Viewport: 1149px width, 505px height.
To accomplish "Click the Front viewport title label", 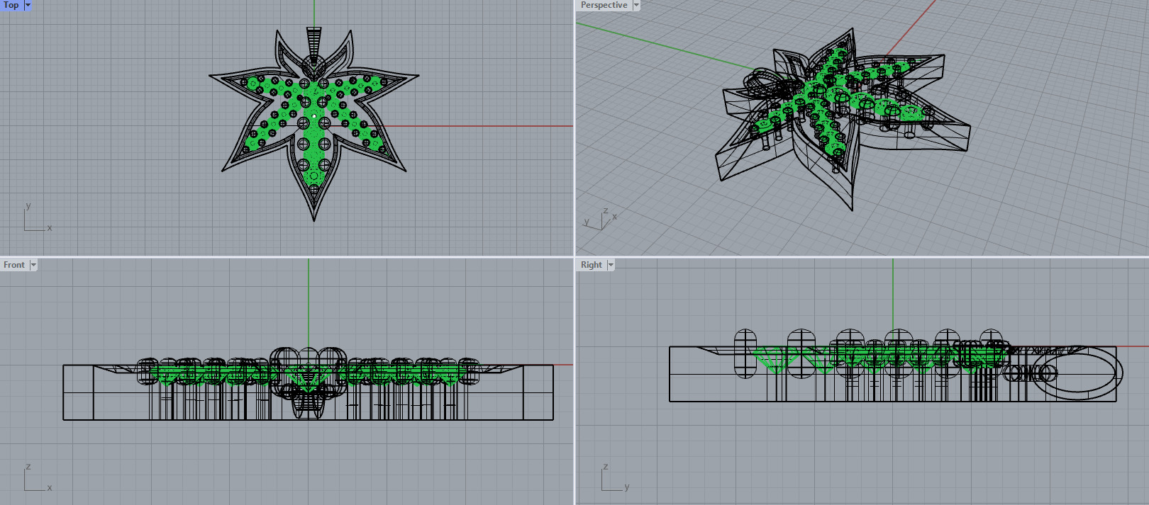I will pyautogui.click(x=14, y=265).
